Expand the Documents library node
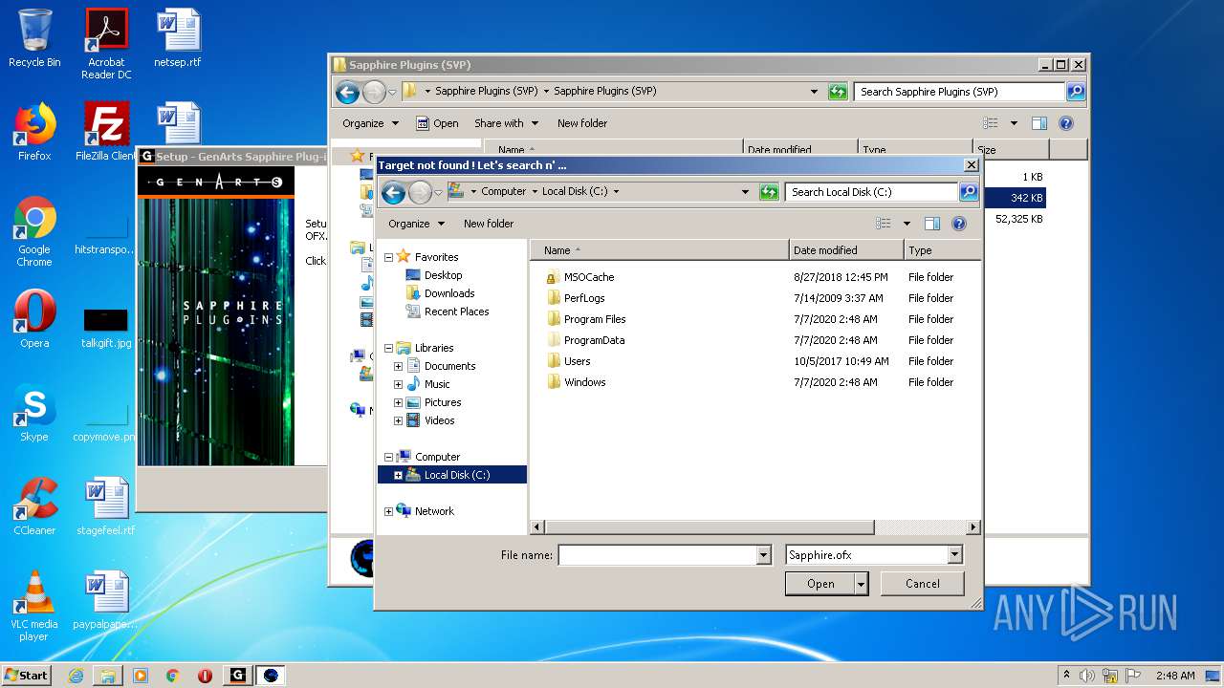The height and width of the screenshot is (688, 1224). [398, 366]
